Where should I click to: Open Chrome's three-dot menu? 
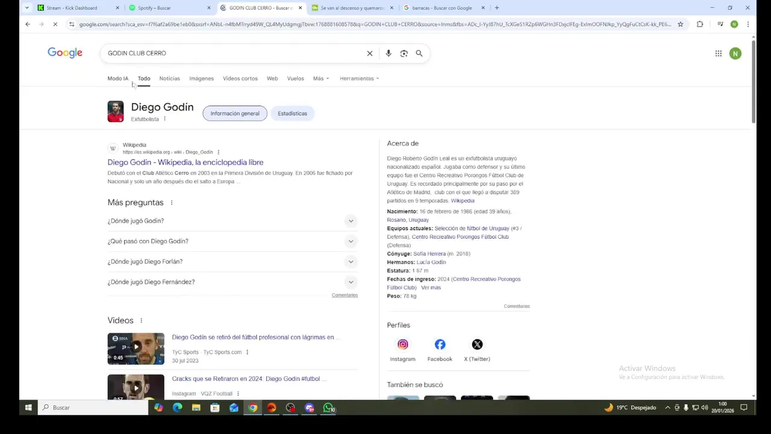(748, 24)
